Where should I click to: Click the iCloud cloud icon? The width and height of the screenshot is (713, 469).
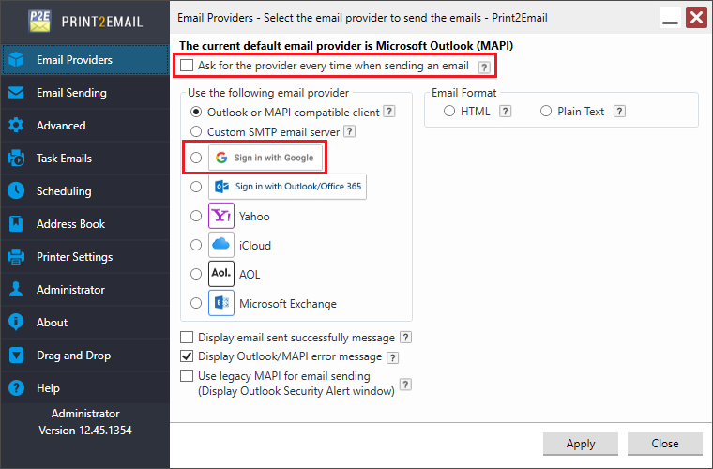pyautogui.click(x=221, y=246)
